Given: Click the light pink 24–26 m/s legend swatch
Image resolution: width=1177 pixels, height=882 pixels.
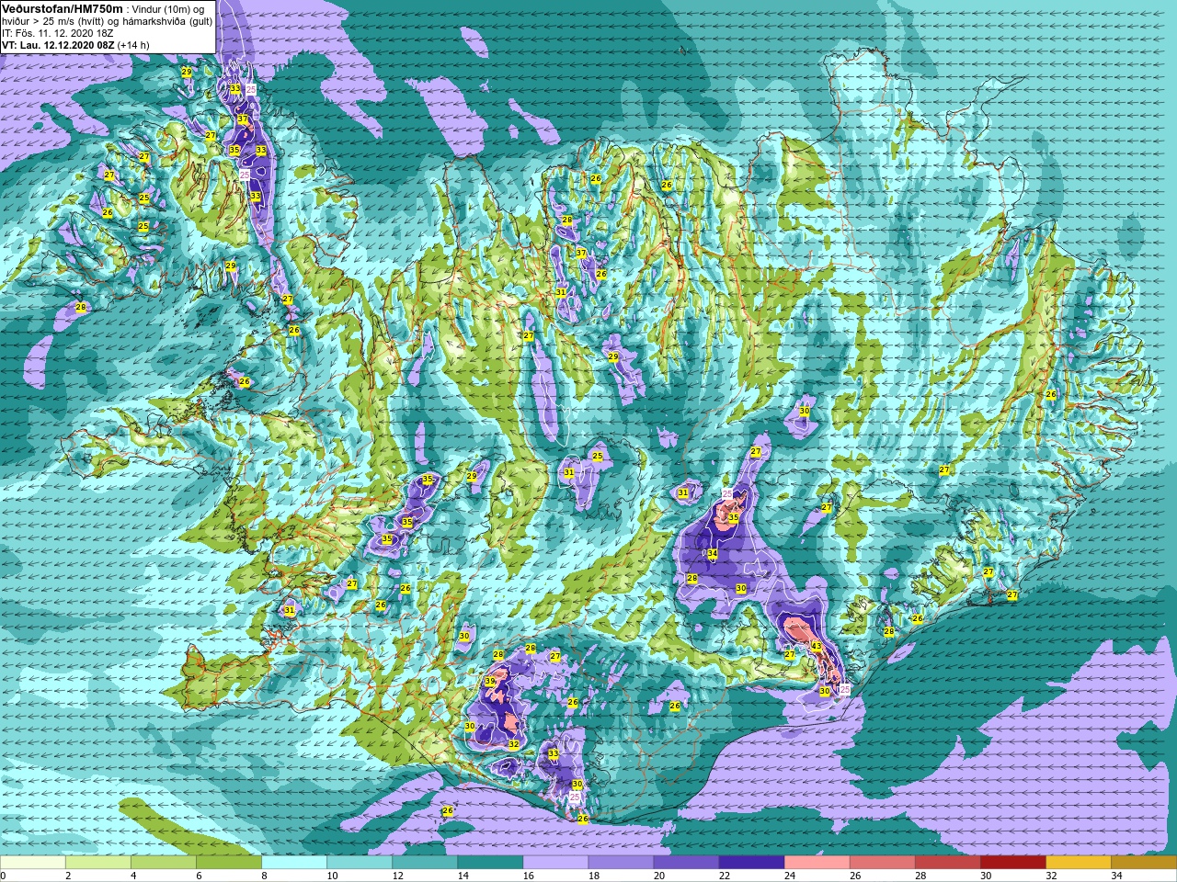Looking at the screenshot, I should [x=817, y=863].
